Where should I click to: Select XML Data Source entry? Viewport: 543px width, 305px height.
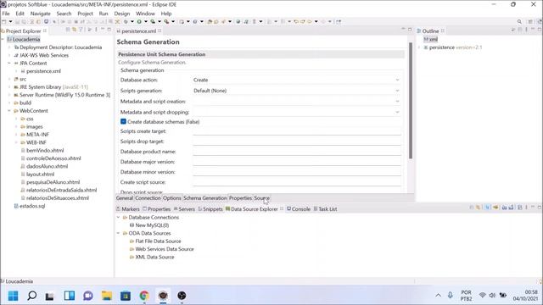pos(152,257)
